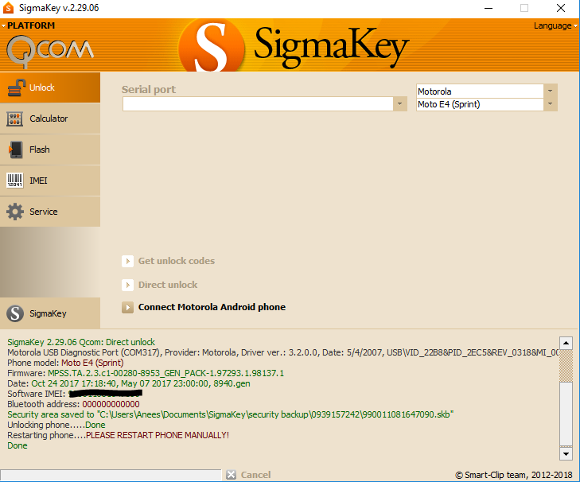
Task: Click log line 'Phone model: Moto E4 (Sprint)'
Action: [65, 363]
